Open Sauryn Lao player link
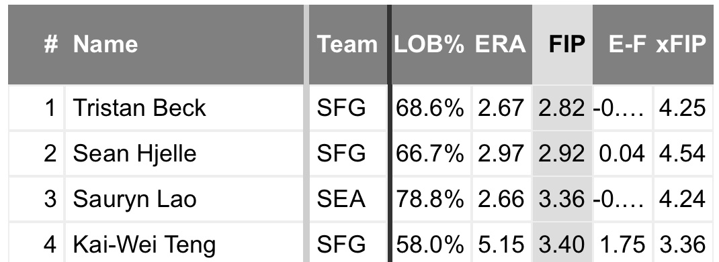Image resolution: width=719 pixels, height=262 pixels. click(x=134, y=200)
